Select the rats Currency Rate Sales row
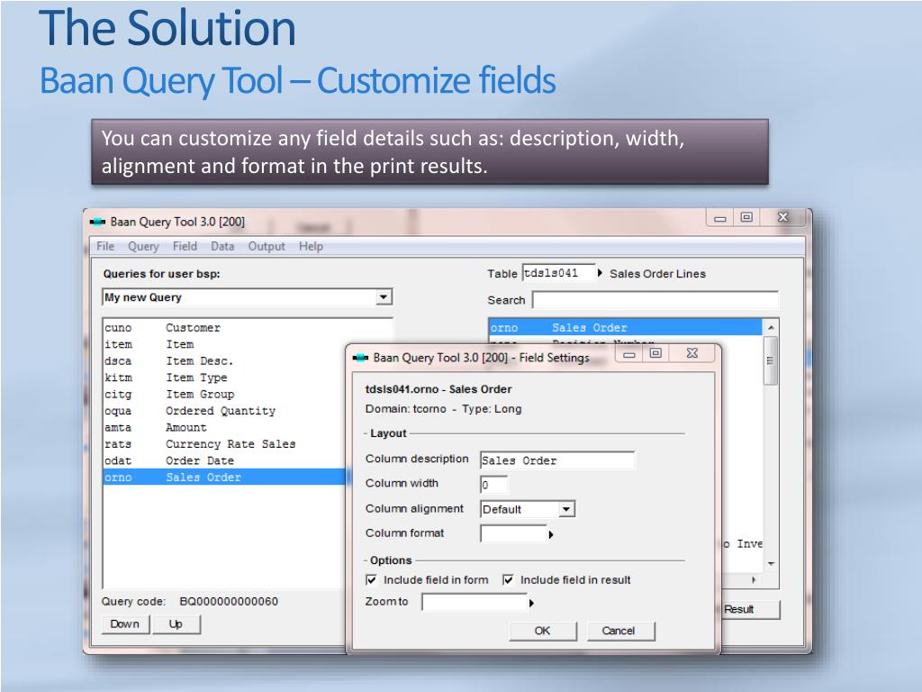The height and width of the screenshot is (692, 922). [x=223, y=443]
